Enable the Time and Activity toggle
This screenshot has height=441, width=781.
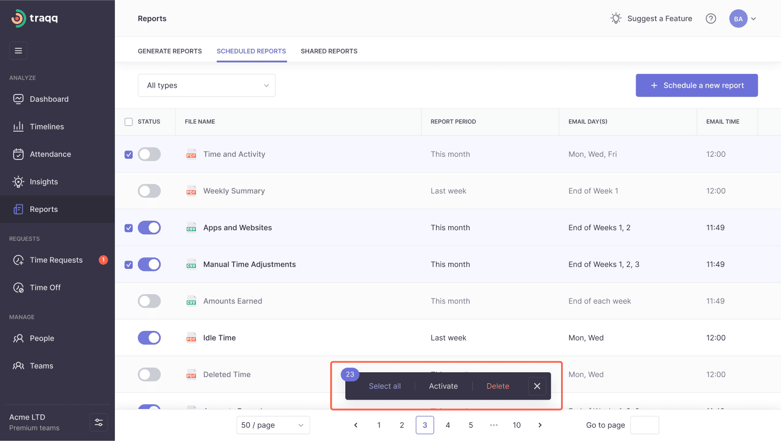(x=149, y=154)
